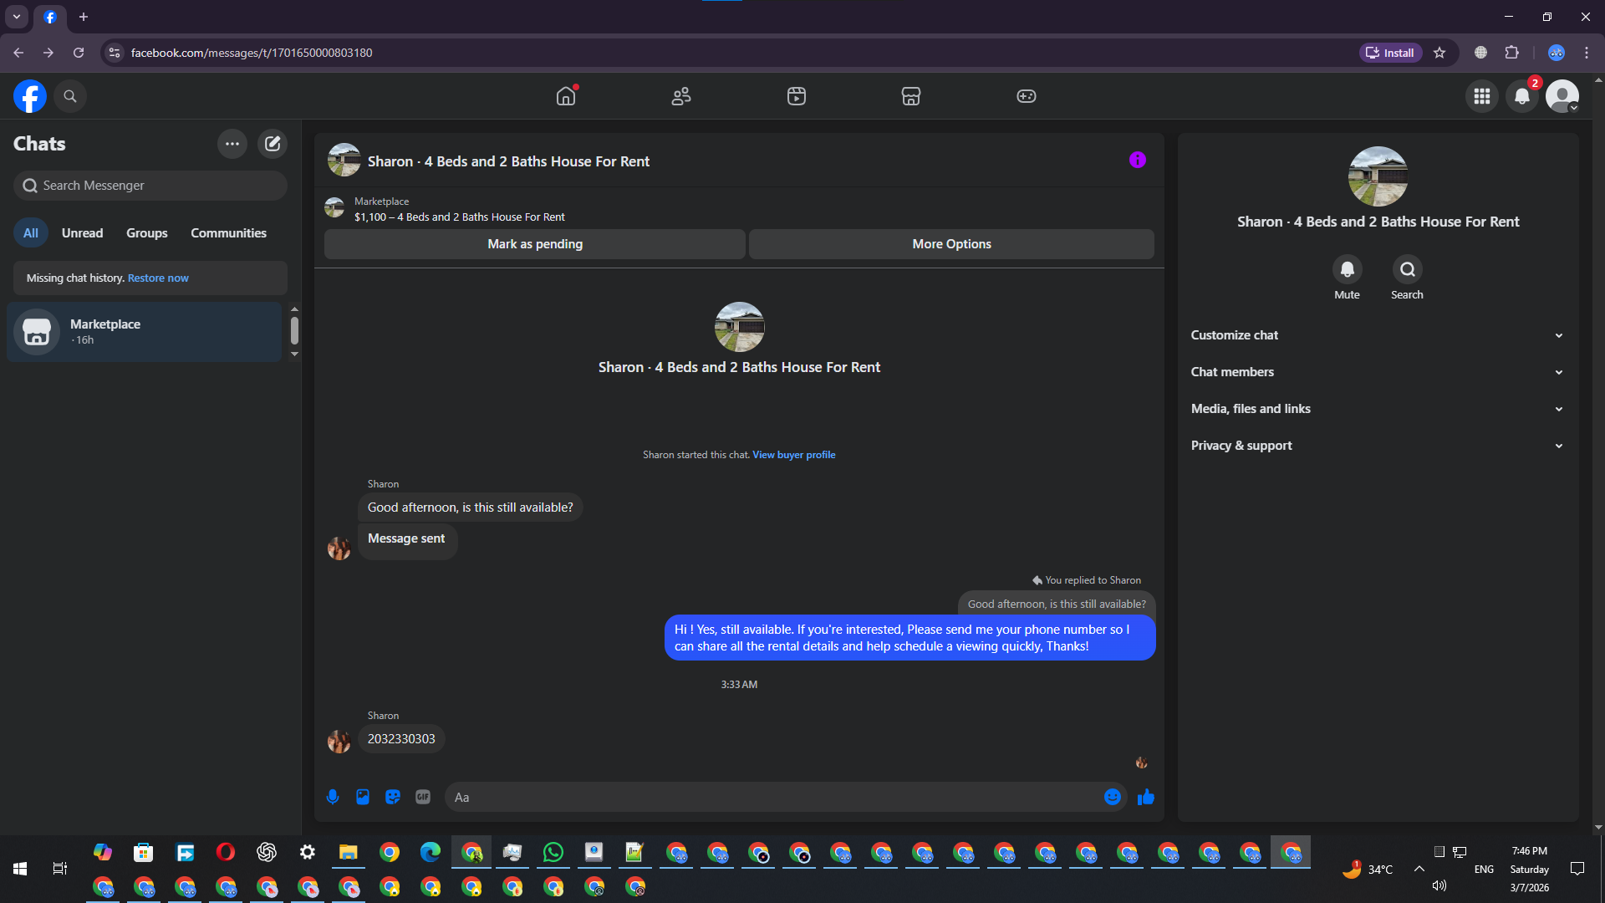This screenshot has height=903, width=1605.
Task: Select the All chats filter
Action: click(x=31, y=233)
